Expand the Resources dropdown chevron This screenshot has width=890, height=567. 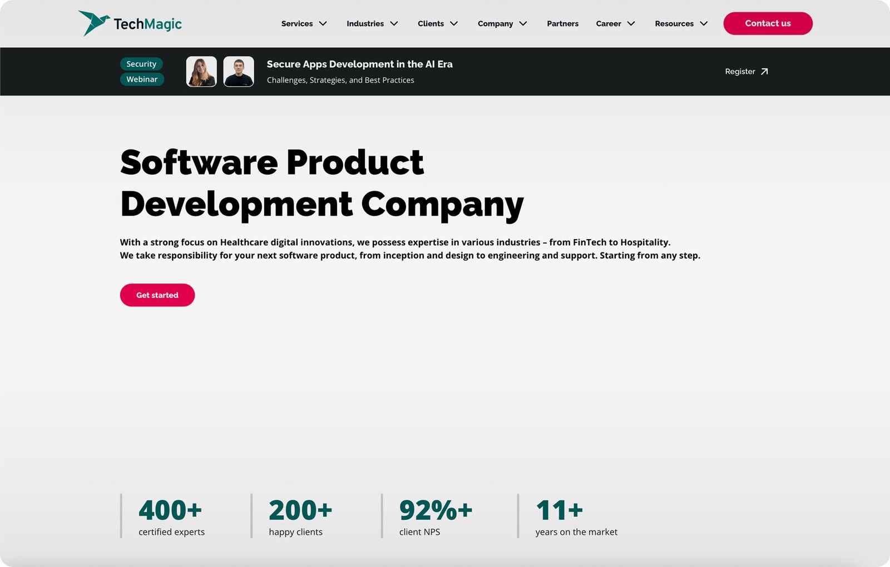click(x=704, y=24)
